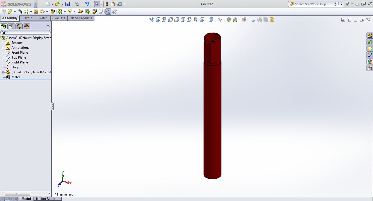The image size is (373, 201).
Task: Switch to the Evaluate tab
Action: [59, 18]
